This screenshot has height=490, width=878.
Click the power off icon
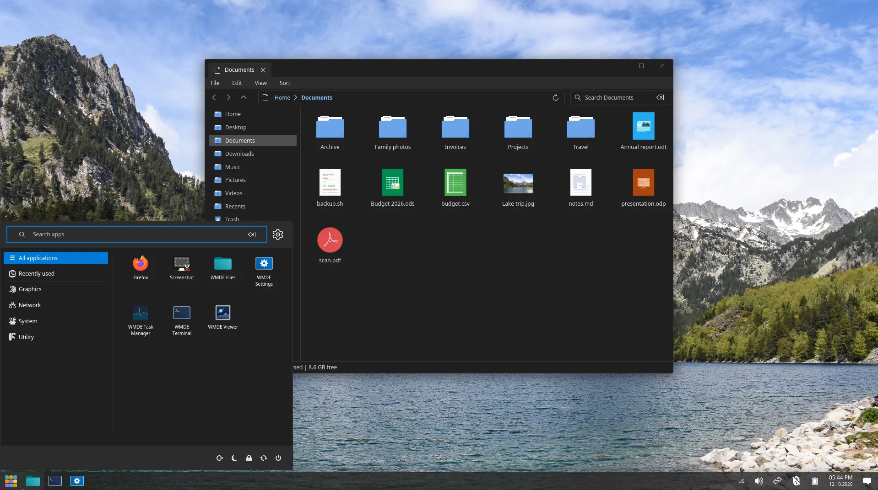click(x=278, y=458)
